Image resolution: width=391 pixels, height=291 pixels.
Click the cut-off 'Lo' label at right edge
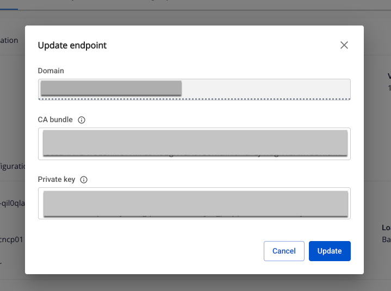tap(386, 228)
